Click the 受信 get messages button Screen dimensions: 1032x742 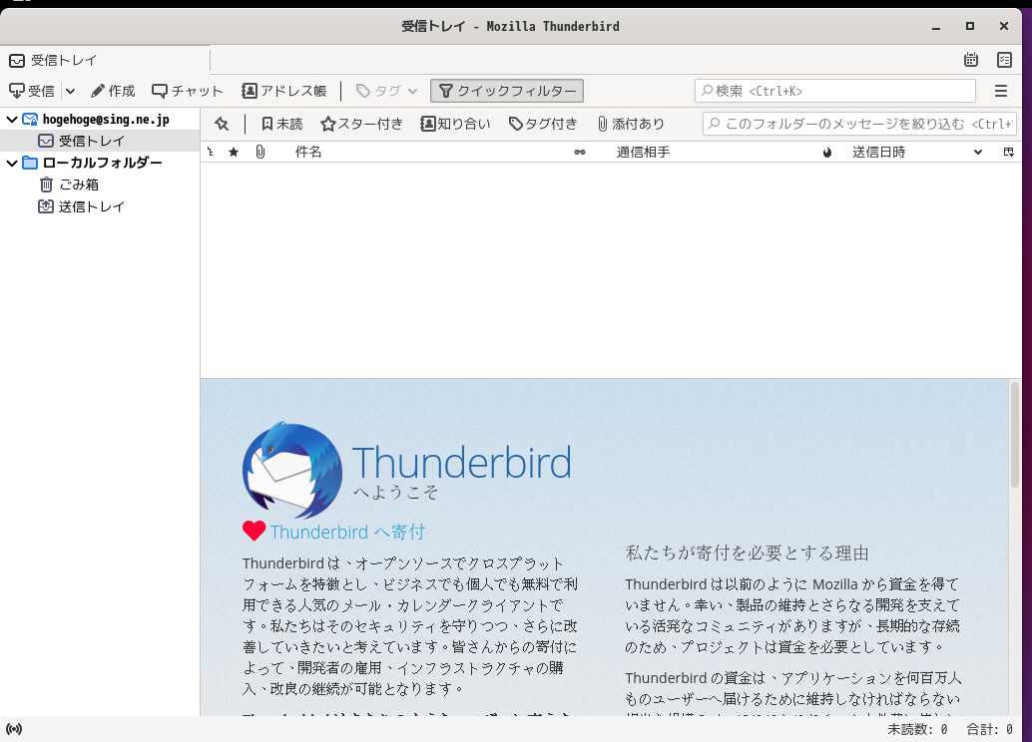tap(32, 91)
